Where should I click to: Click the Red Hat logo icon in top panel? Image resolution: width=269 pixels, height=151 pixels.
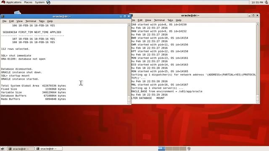click(3, 2)
